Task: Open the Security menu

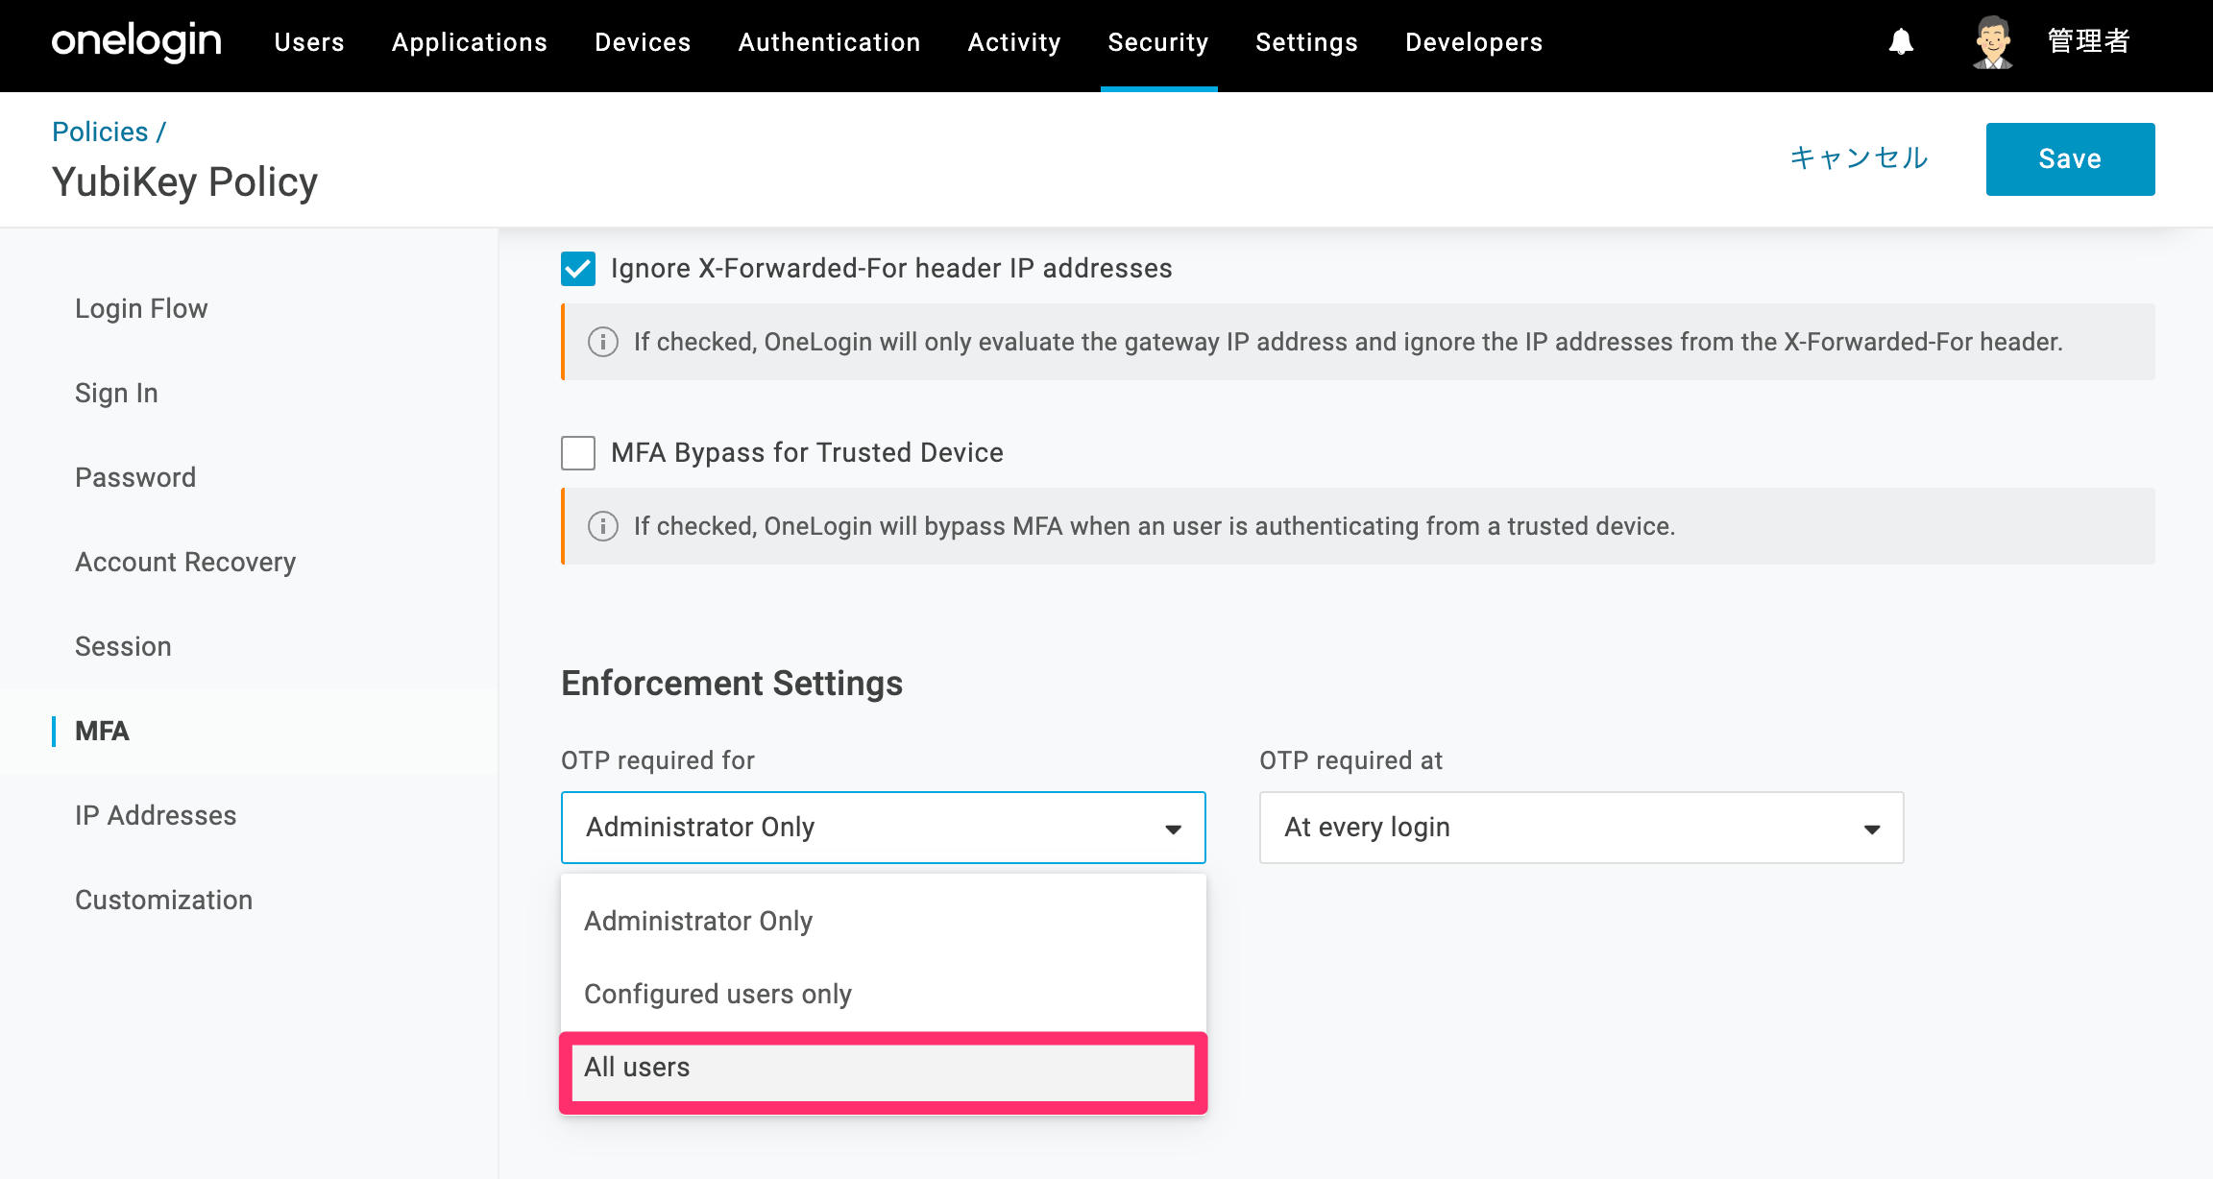Action: pos(1158,42)
